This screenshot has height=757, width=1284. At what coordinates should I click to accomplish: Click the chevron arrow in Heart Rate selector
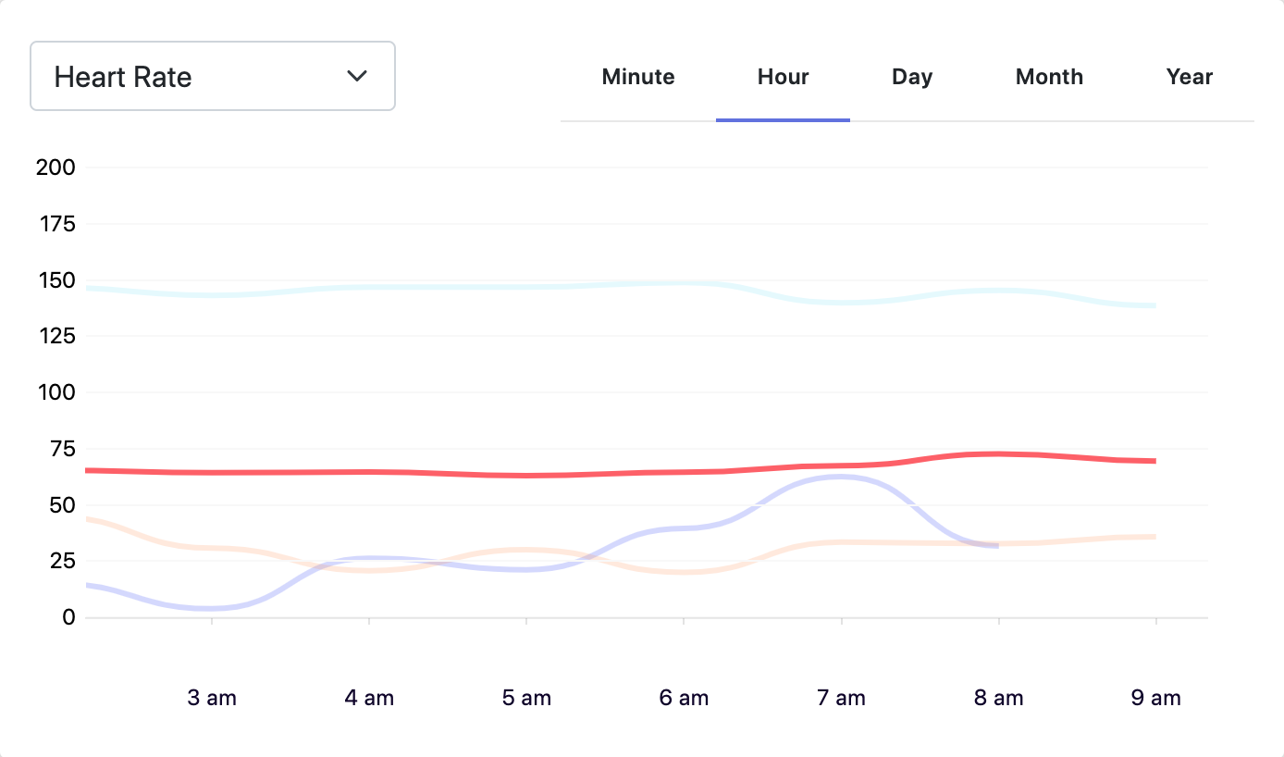(x=357, y=76)
